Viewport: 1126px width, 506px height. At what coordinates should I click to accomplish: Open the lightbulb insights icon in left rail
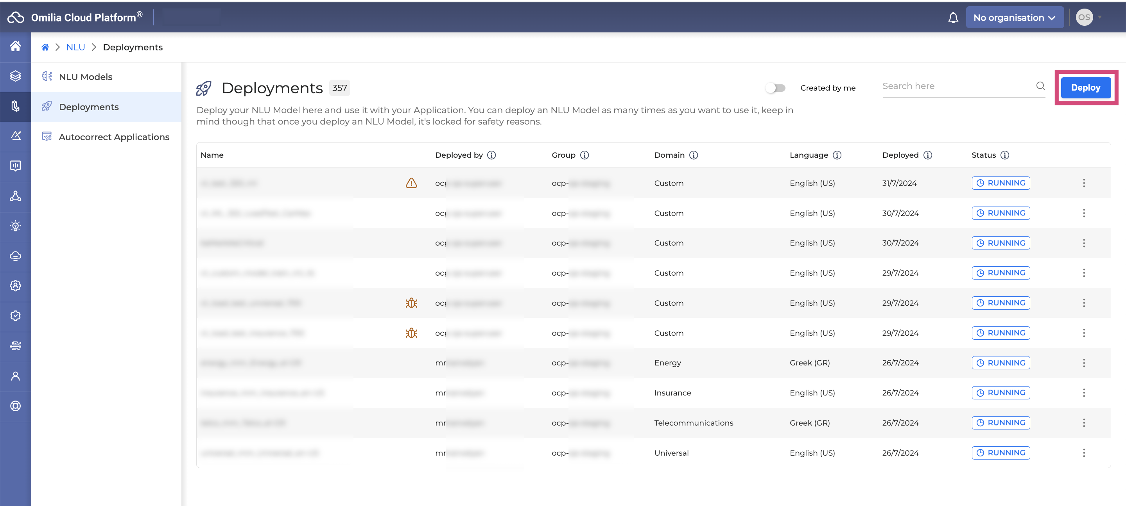pyautogui.click(x=15, y=226)
